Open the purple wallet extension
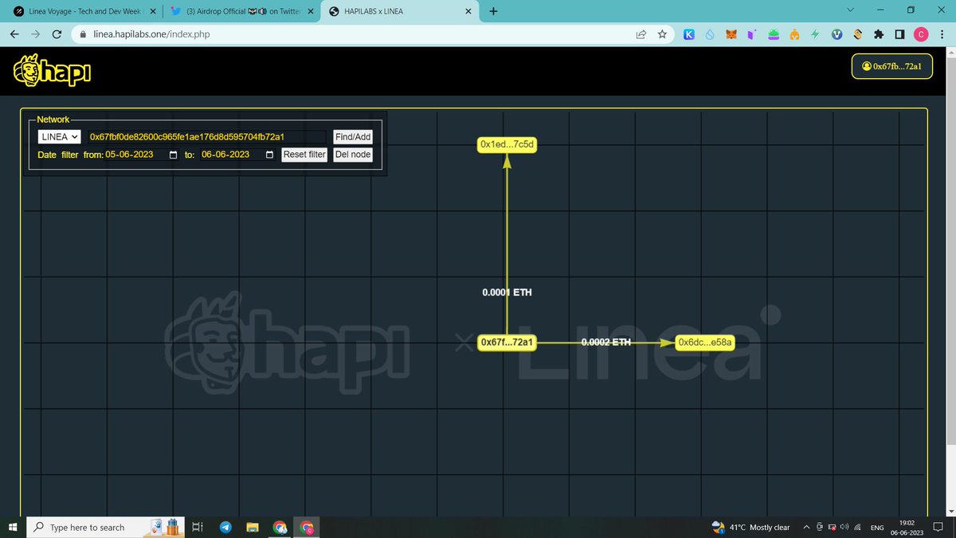The image size is (956, 538). tap(751, 34)
